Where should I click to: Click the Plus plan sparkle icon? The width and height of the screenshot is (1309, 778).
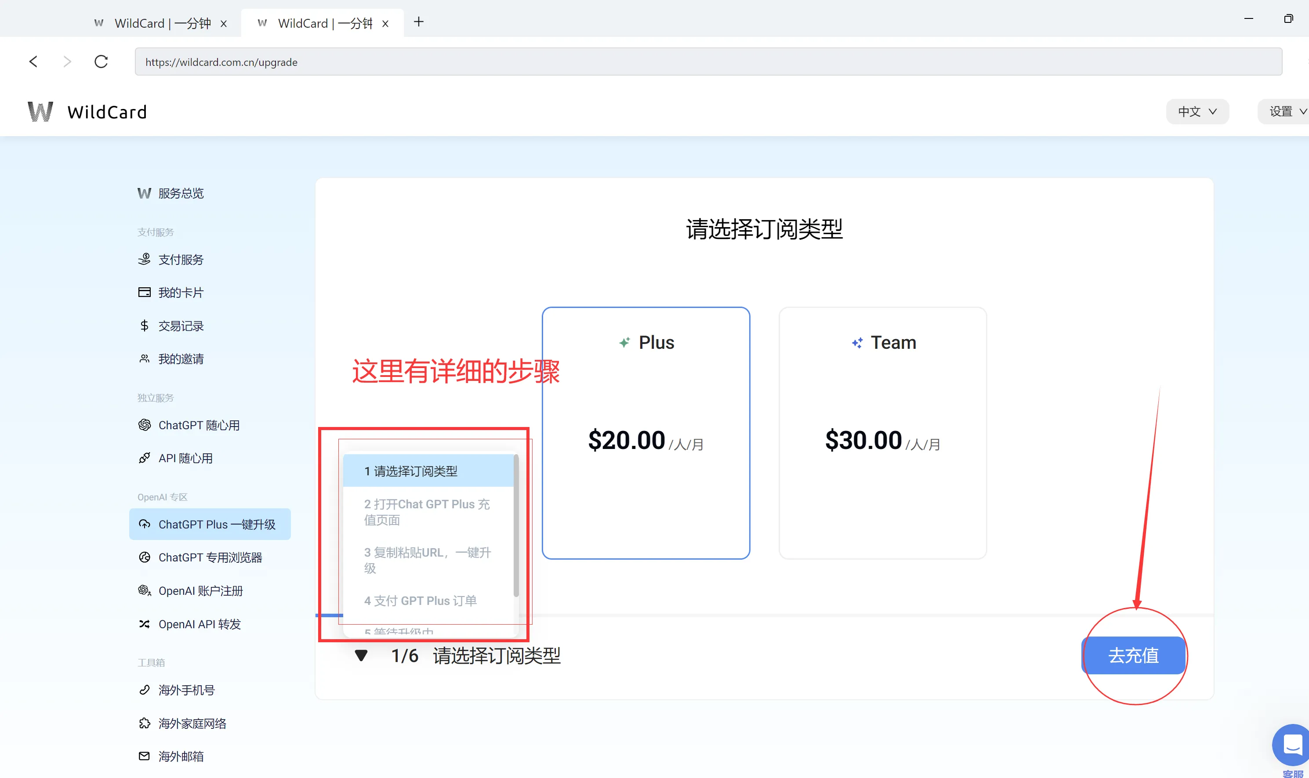click(x=624, y=343)
